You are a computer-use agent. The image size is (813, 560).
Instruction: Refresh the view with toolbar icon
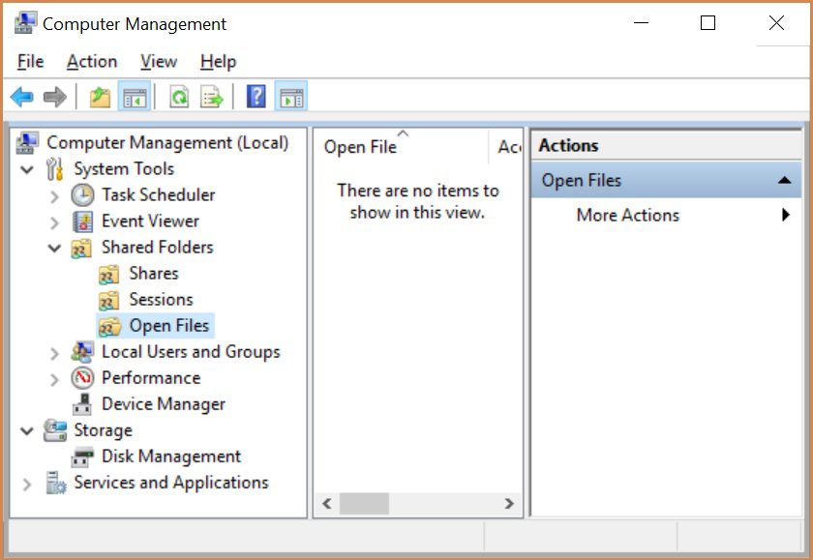[179, 97]
